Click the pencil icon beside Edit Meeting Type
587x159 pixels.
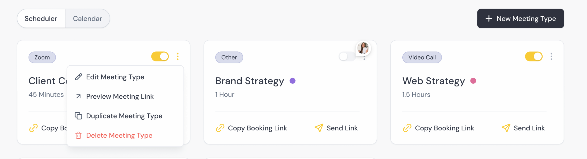(79, 77)
